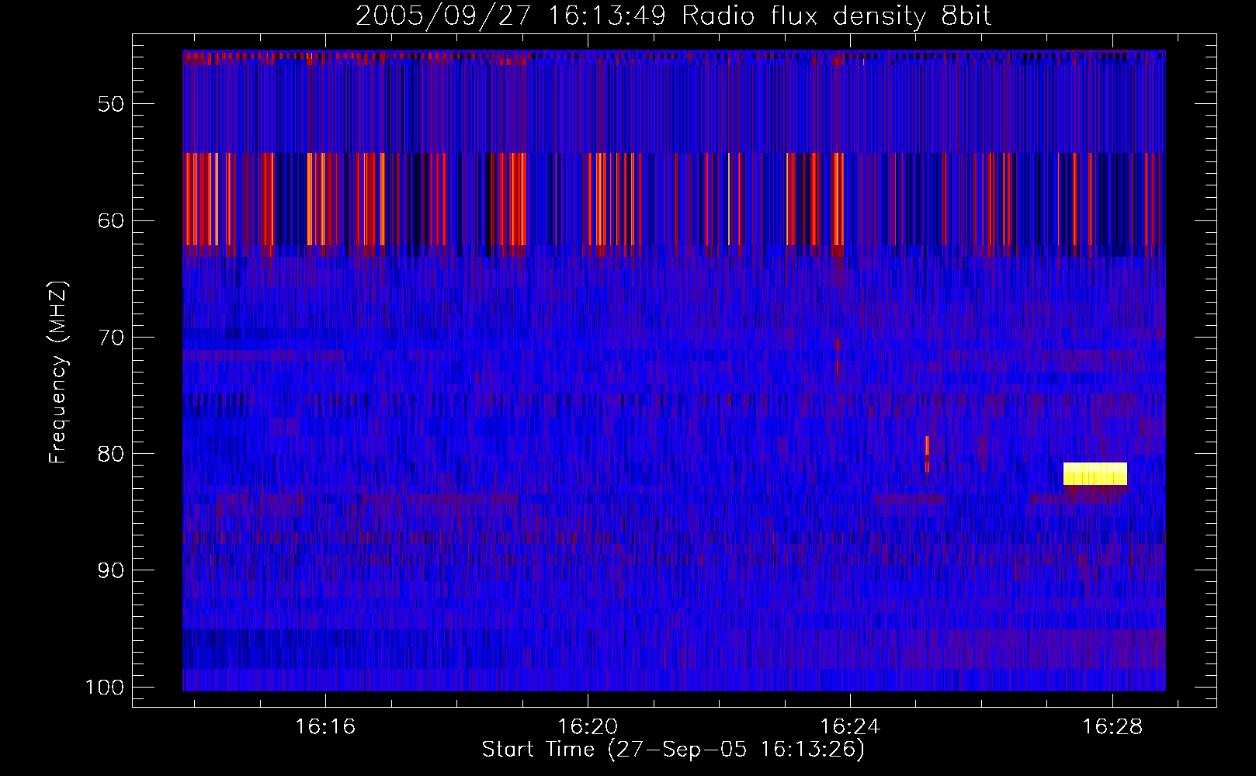Click the '60' frequency tick label

(x=111, y=220)
